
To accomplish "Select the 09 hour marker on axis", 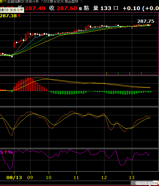I will (x=30, y=177).
